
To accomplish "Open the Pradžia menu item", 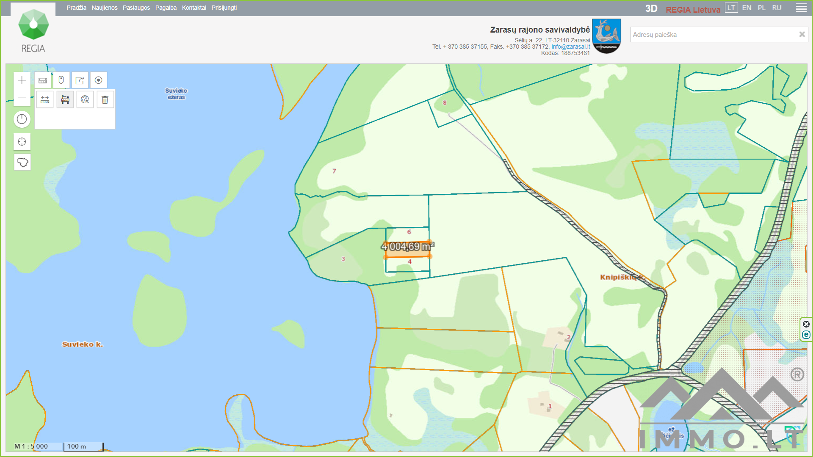I will [x=76, y=8].
